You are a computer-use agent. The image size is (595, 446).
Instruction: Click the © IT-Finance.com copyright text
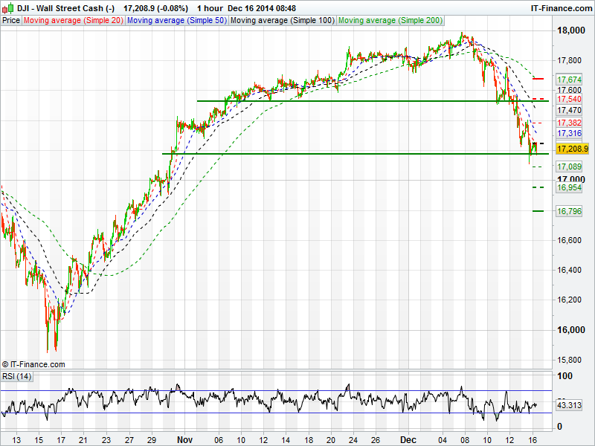pos(33,364)
